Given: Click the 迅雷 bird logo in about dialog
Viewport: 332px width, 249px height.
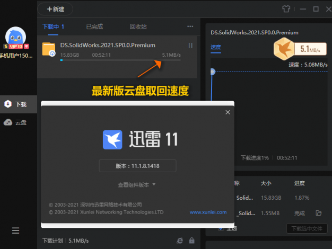Looking at the screenshot, I should click(x=112, y=140).
